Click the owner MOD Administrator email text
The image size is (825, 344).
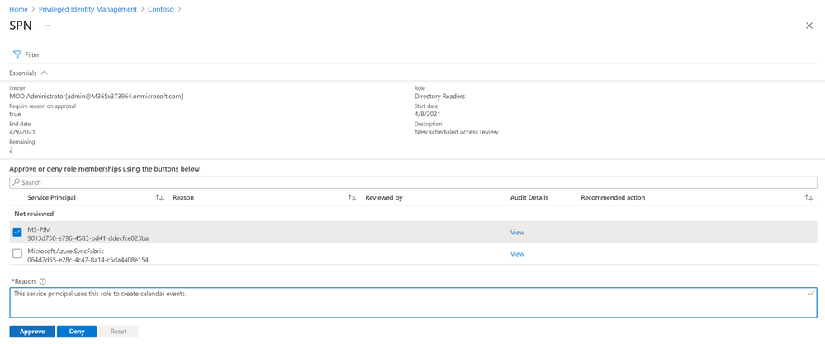click(97, 97)
